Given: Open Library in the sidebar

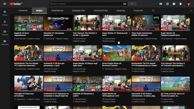Looking at the screenshot, I should click(x=5, y=42).
